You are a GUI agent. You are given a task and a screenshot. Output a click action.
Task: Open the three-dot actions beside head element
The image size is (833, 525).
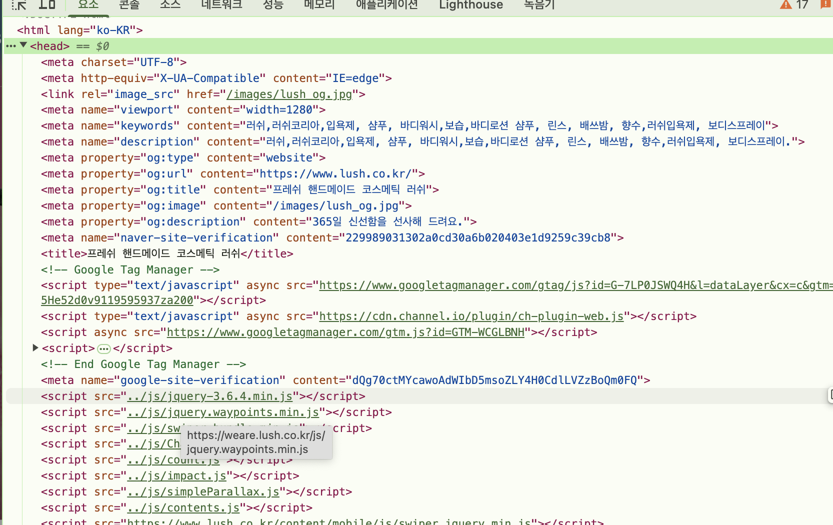click(10, 46)
